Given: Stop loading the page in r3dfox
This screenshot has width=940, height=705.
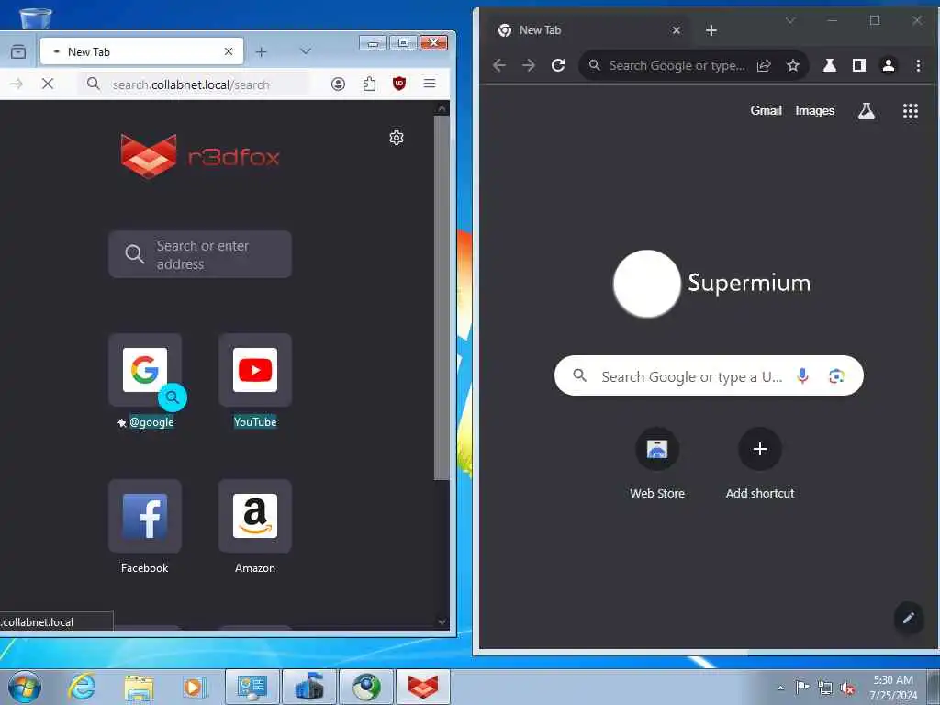Looking at the screenshot, I should click(x=48, y=84).
